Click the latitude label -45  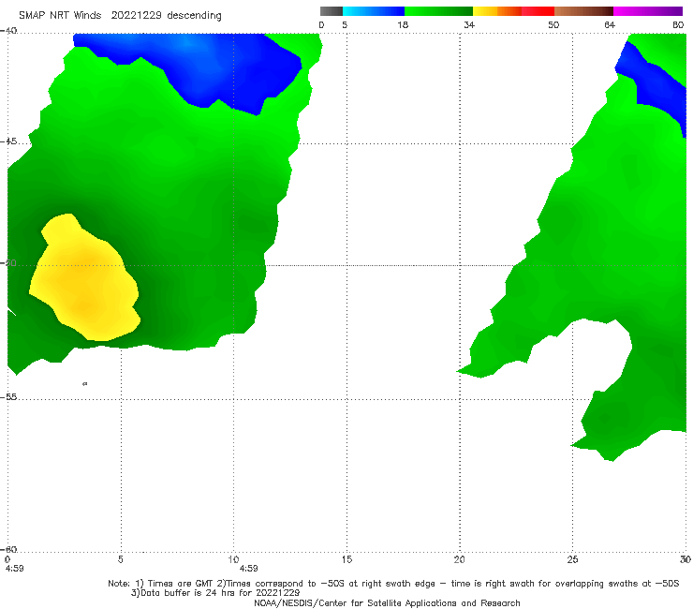coord(8,141)
